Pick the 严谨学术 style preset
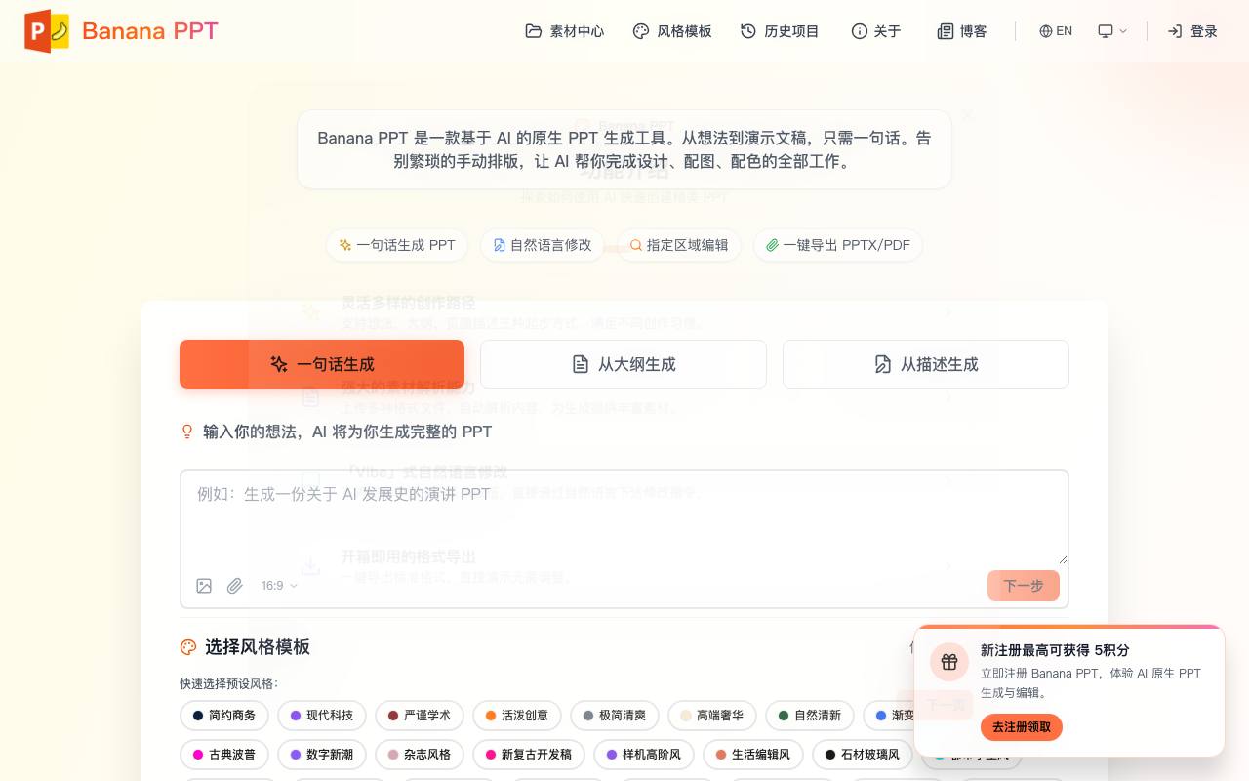Screen dimensions: 1249x781 tap(420, 716)
